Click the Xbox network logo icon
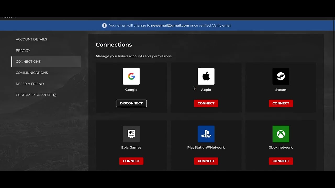 pyautogui.click(x=281, y=134)
